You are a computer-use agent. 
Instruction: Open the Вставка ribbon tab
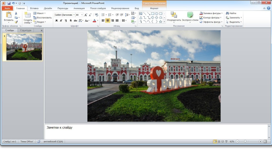[x=34, y=8]
